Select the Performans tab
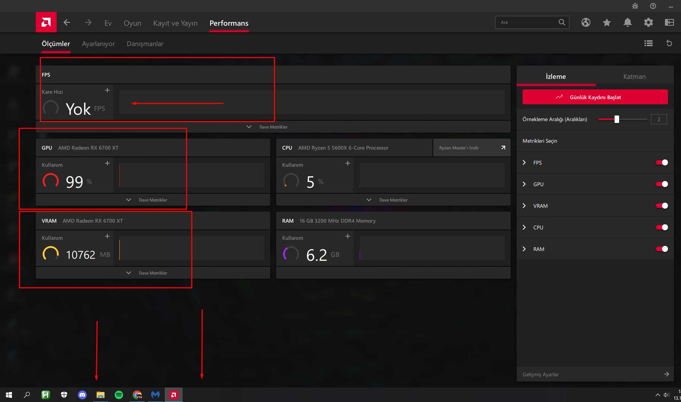681x402 pixels. (229, 23)
